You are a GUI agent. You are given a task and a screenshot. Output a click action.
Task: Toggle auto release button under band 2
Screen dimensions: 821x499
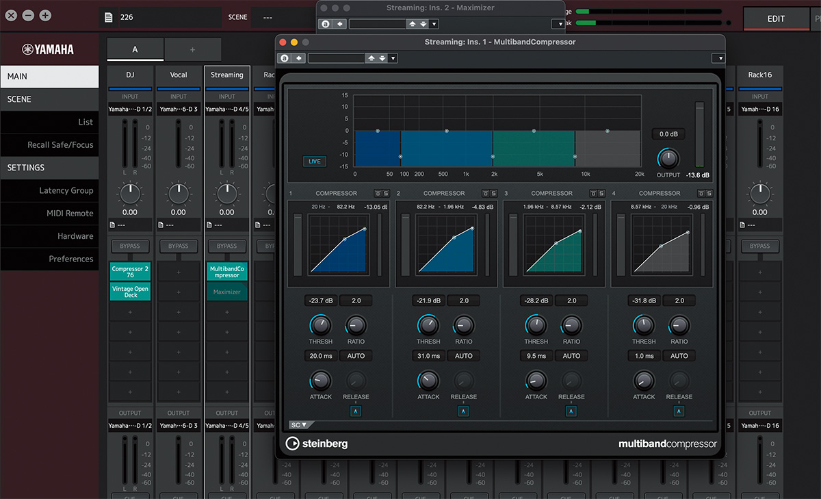pyautogui.click(x=464, y=411)
